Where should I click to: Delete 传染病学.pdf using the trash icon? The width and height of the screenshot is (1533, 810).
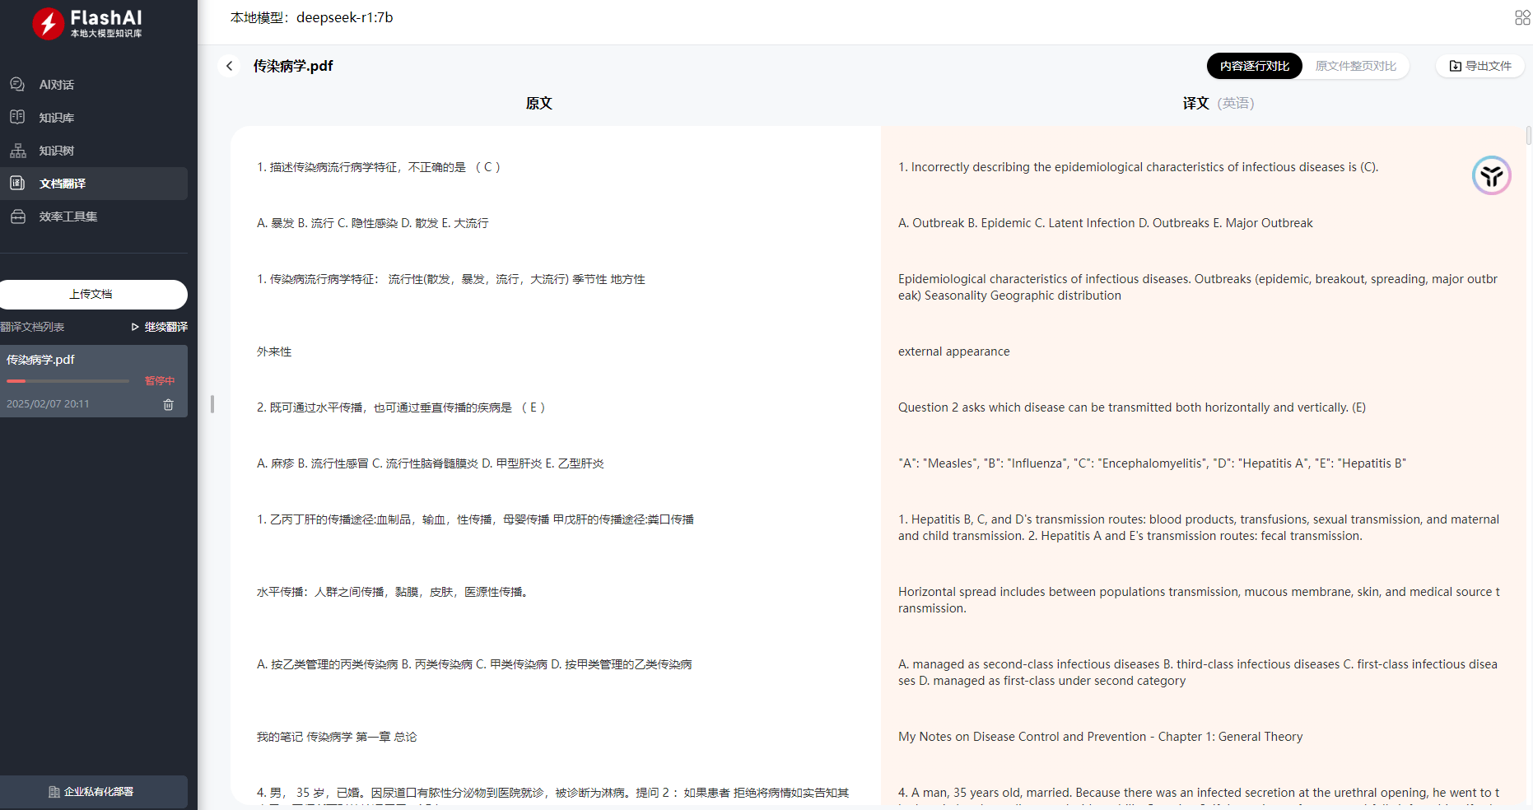168,404
